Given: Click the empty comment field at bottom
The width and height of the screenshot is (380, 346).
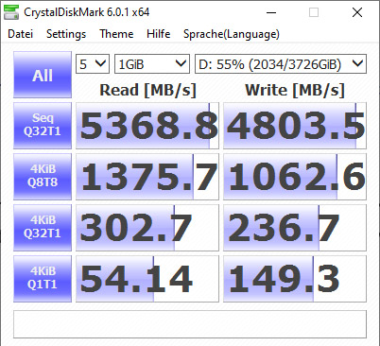Looking at the screenshot, I should coord(190,324).
